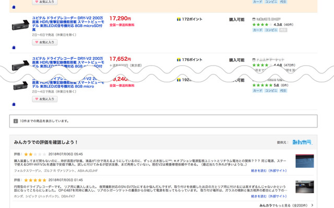Open the DRY-V2 product title in the 17,290円 row
Screen dimensions: 334x208
68,24
